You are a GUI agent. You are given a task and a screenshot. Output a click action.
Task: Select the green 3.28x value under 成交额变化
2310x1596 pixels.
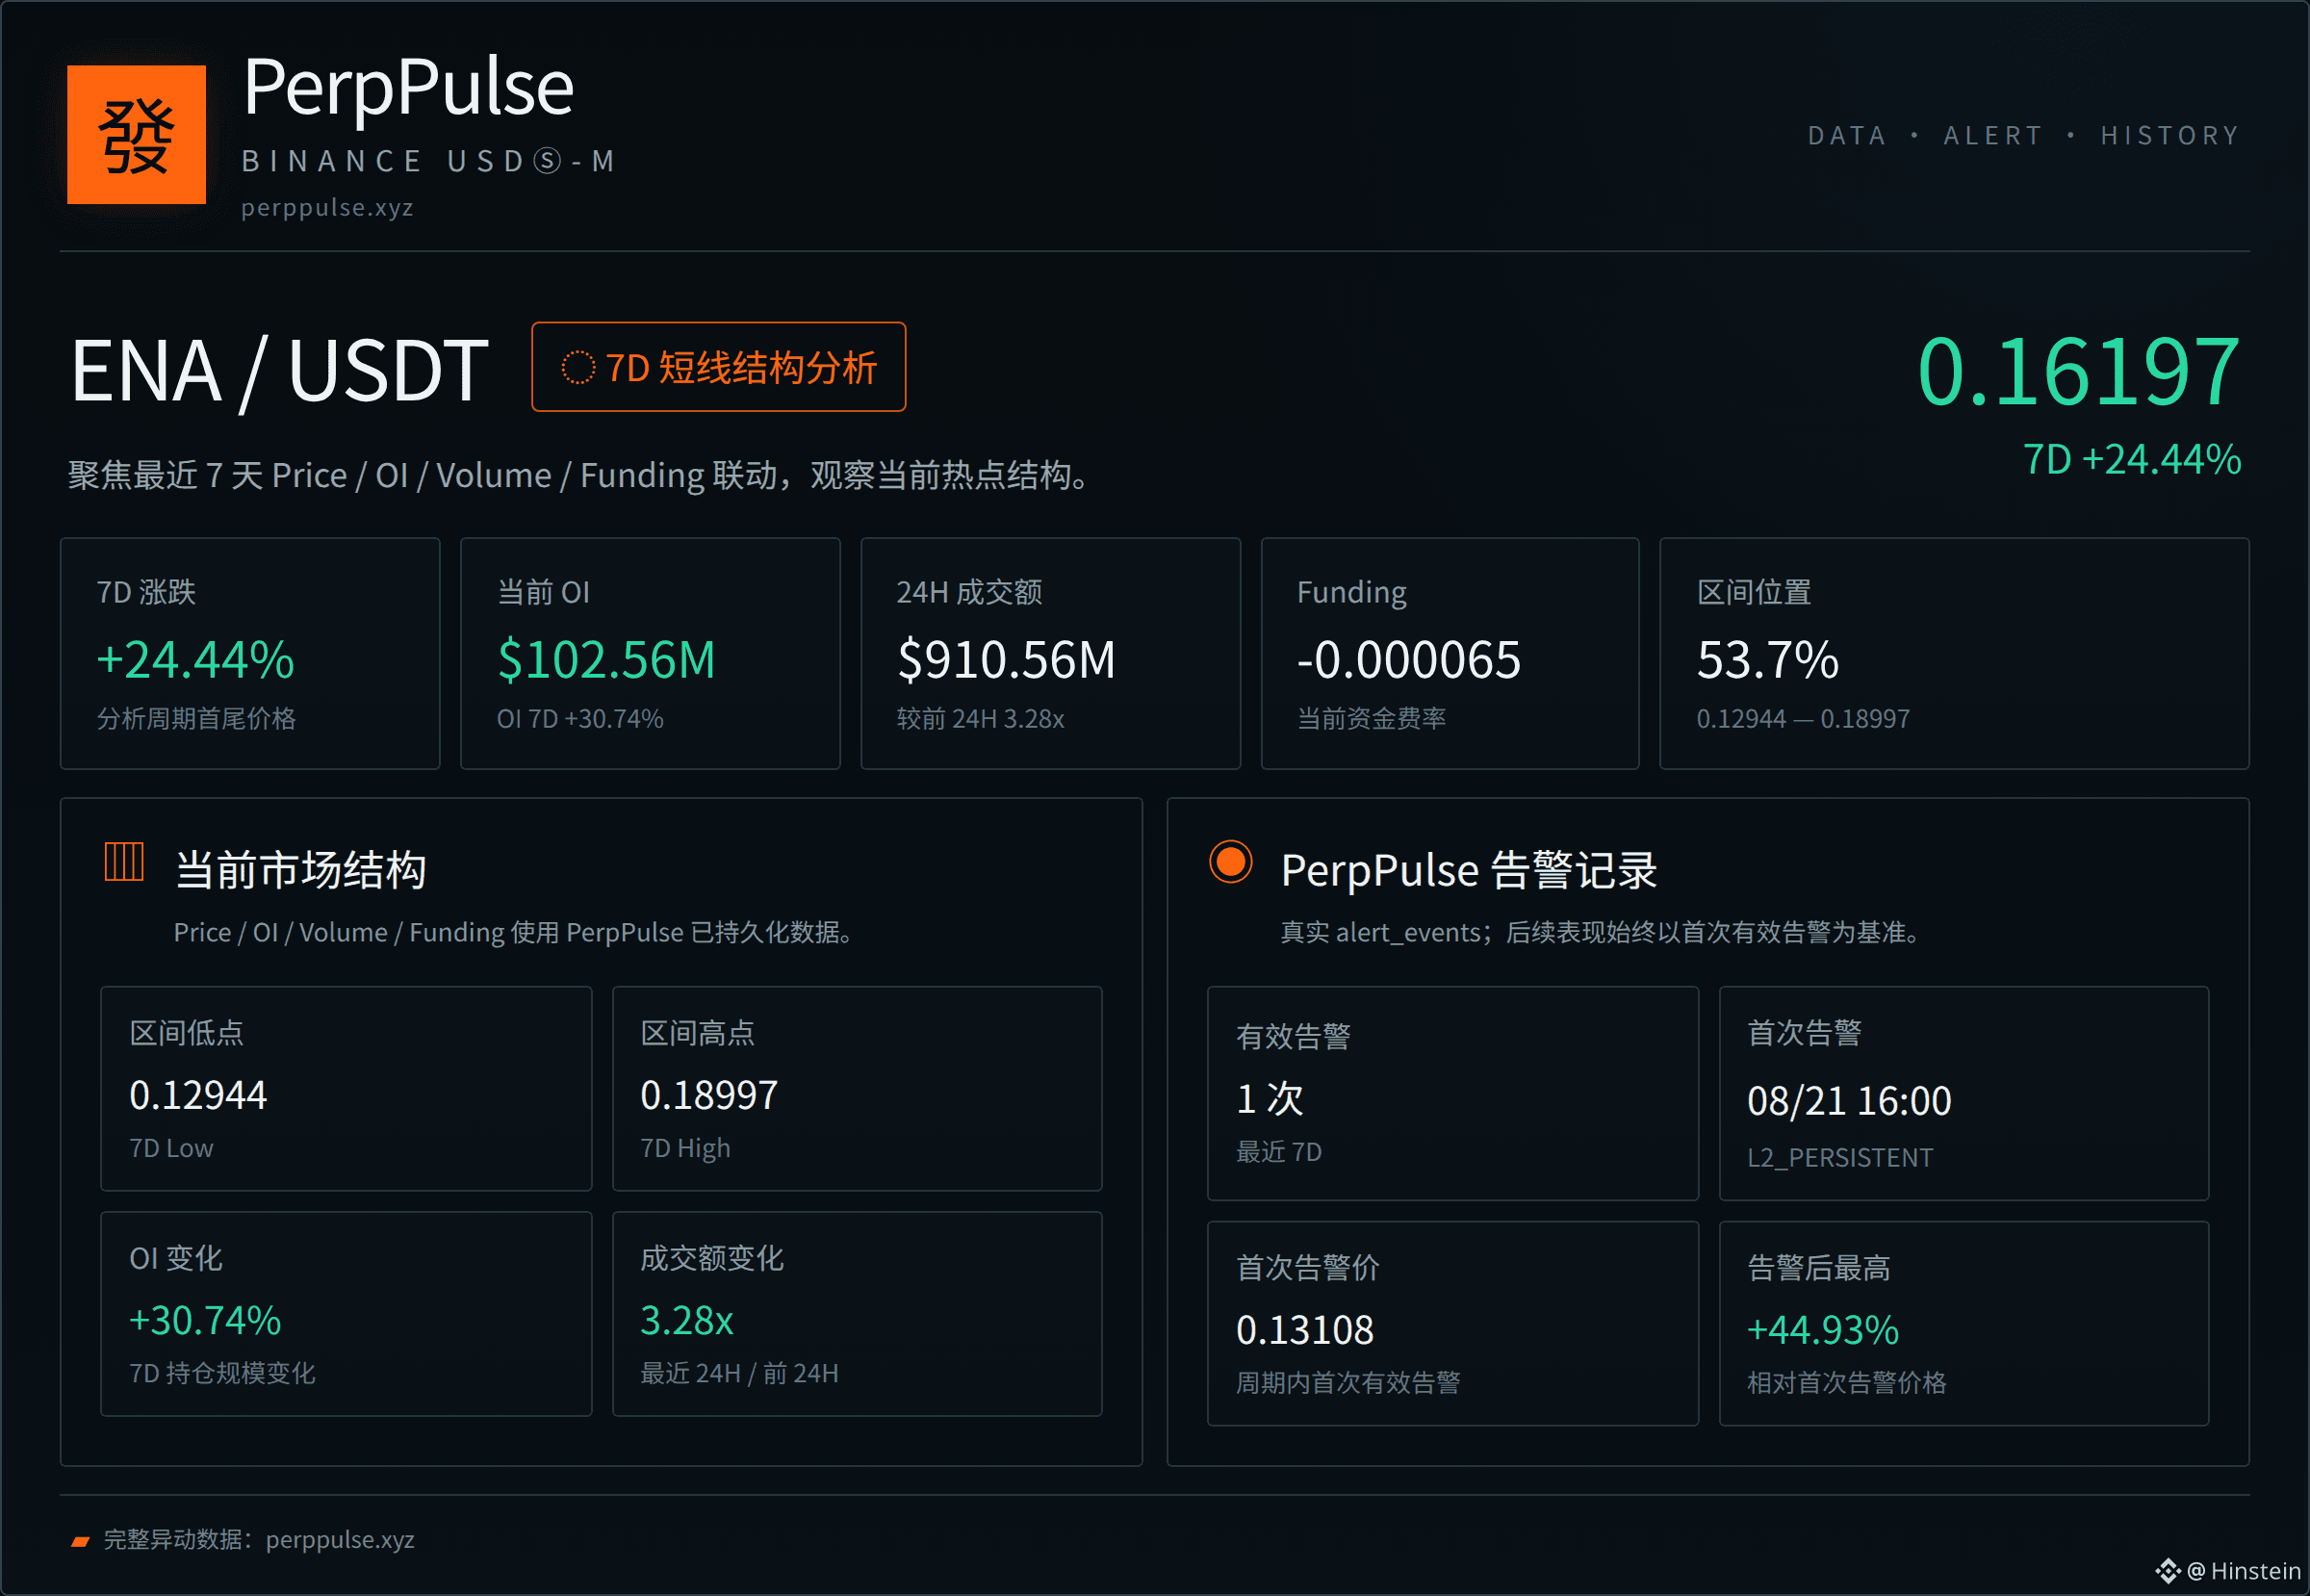(687, 1320)
